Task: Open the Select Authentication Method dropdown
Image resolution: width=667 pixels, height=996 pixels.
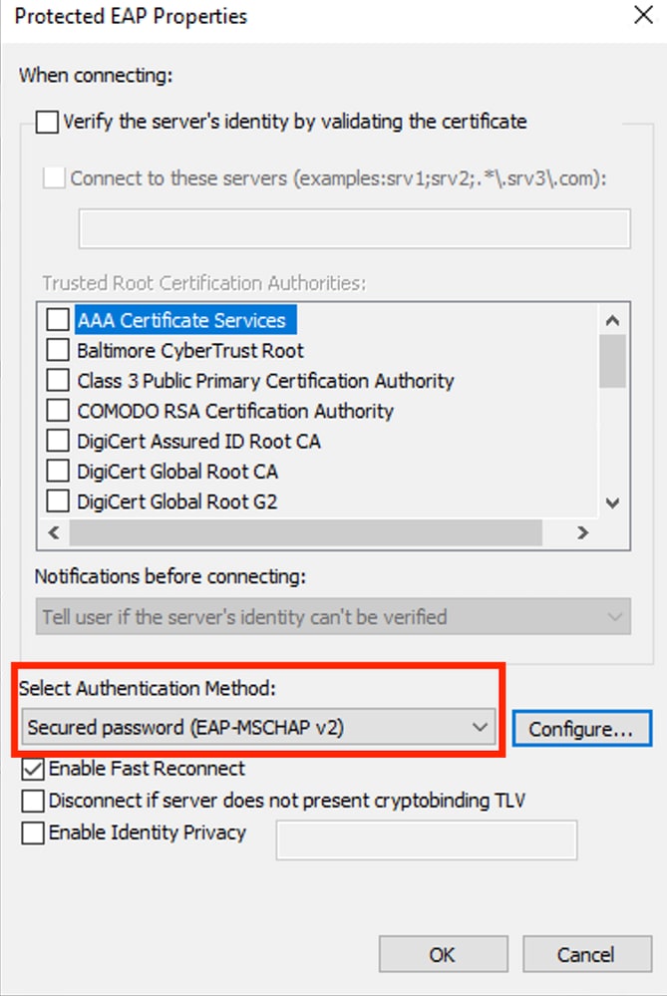Action: (x=258, y=727)
